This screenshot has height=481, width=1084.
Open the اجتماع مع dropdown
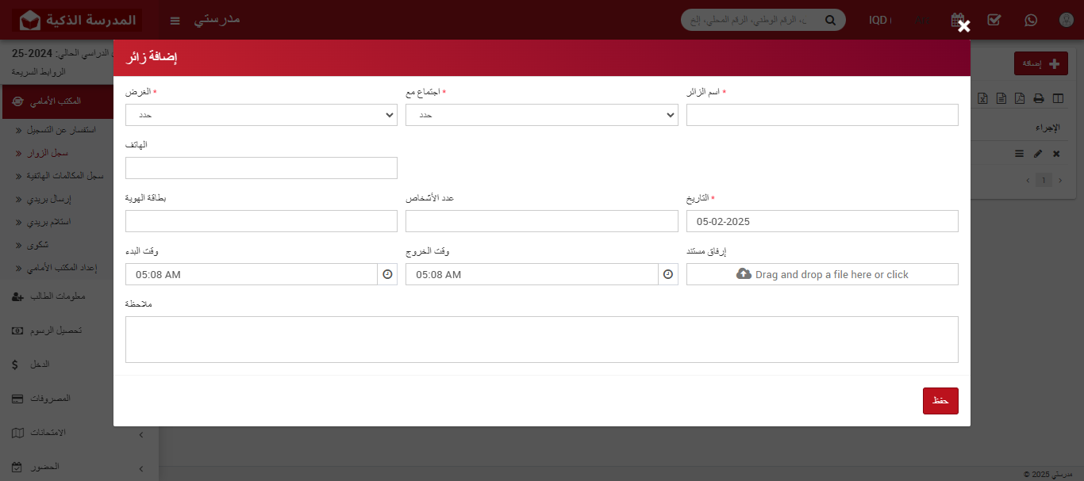pyautogui.click(x=541, y=115)
